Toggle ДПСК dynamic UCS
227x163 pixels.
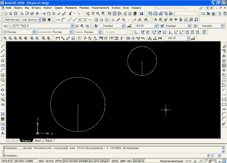(x=115, y=161)
